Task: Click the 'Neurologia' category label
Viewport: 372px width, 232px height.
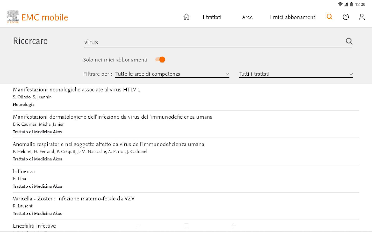Action: [x=24, y=104]
